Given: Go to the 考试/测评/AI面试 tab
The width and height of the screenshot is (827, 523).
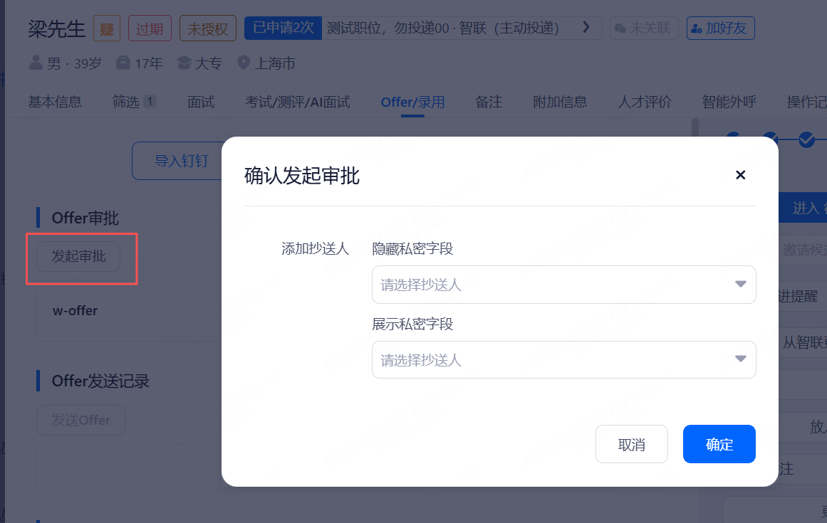Looking at the screenshot, I should coord(297,102).
